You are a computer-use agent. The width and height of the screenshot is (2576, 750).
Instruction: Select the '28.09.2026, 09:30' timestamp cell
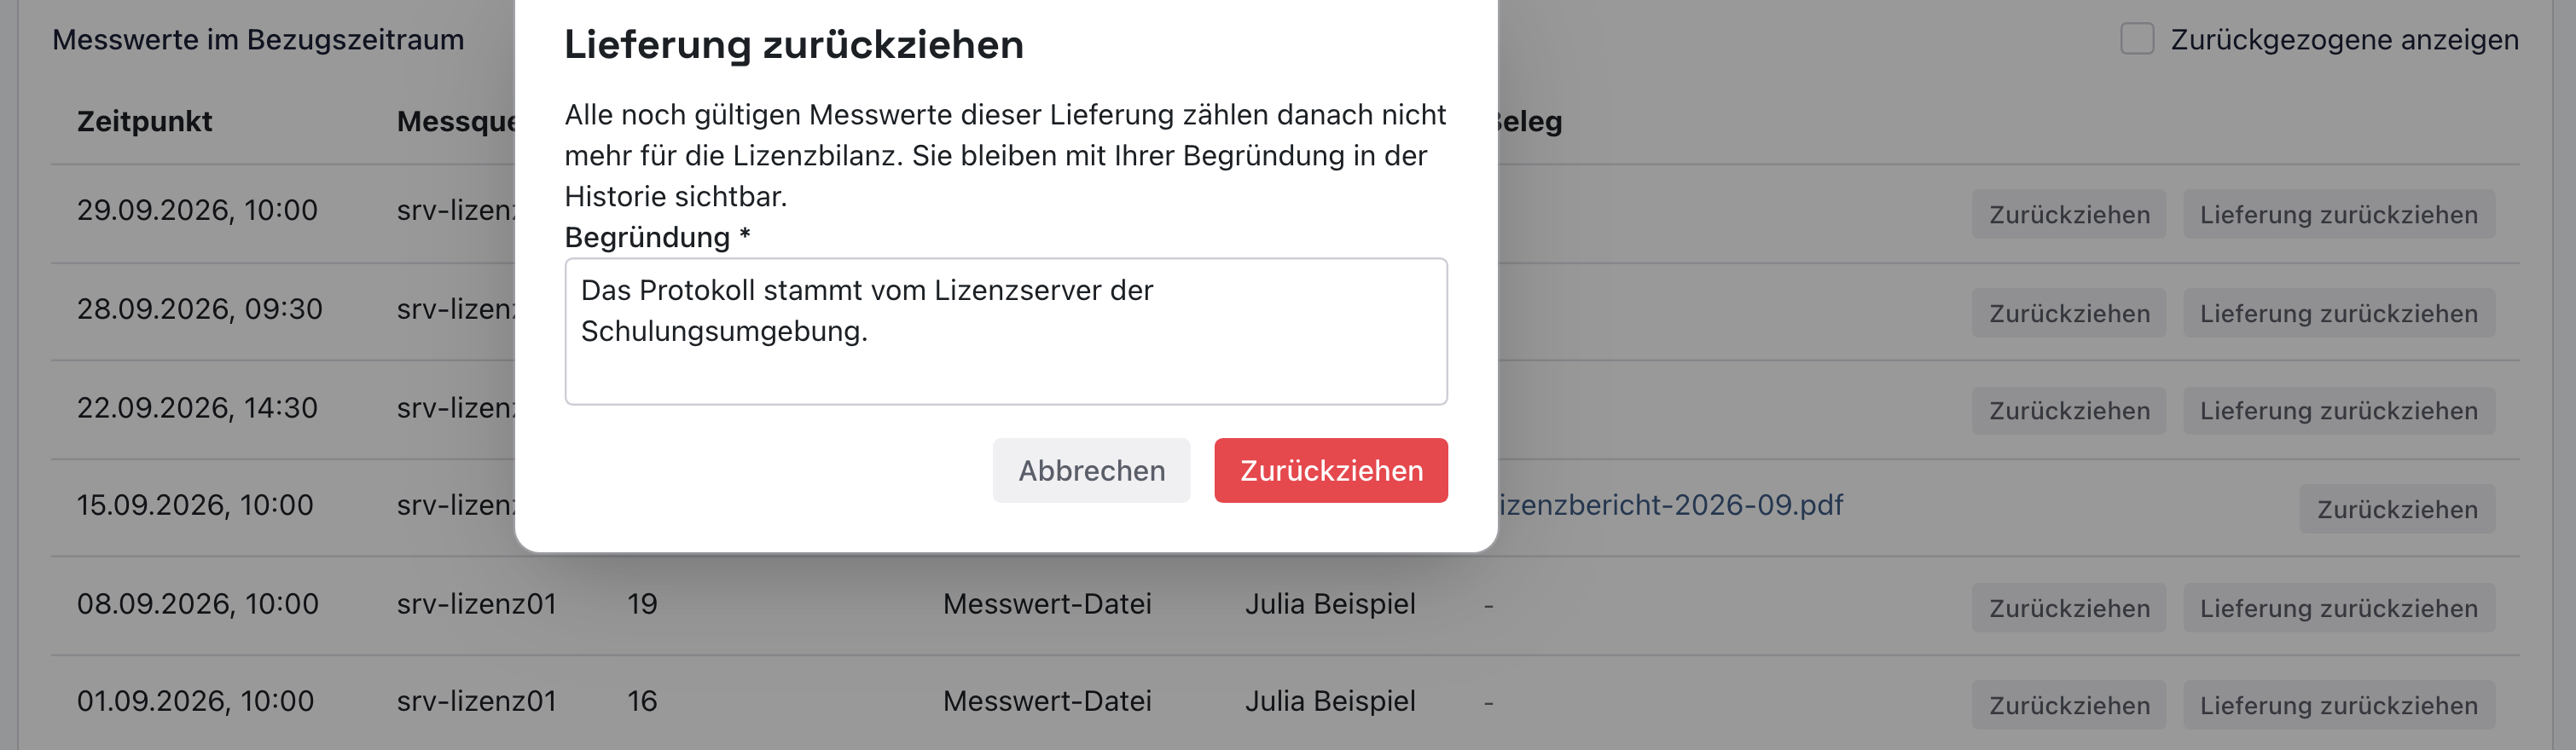[x=199, y=309]
